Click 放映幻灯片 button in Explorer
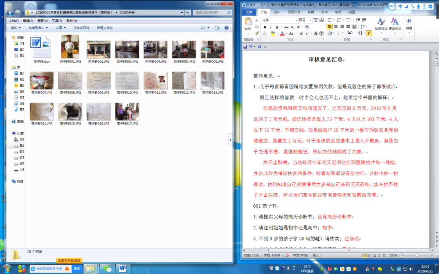439x274 pixels. tap(82, 28)
